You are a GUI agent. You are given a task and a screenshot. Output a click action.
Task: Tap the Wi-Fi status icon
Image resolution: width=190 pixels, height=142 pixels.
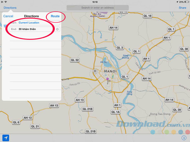[x=6, y=2]
